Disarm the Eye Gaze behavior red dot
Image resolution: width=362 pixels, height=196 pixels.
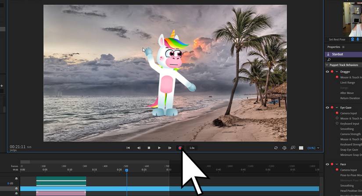332,108
